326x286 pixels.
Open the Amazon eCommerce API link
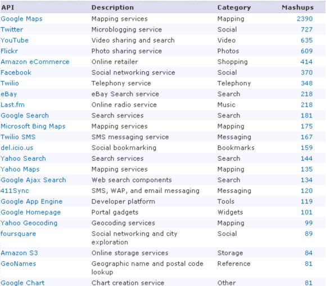coord(35,62)
